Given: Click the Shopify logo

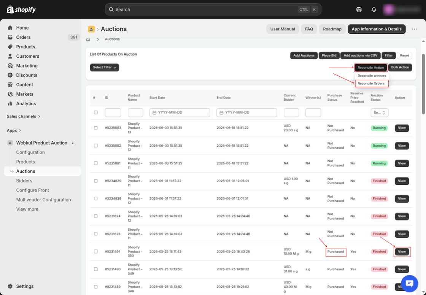Looking at the screenshot, I should point(21,10).
